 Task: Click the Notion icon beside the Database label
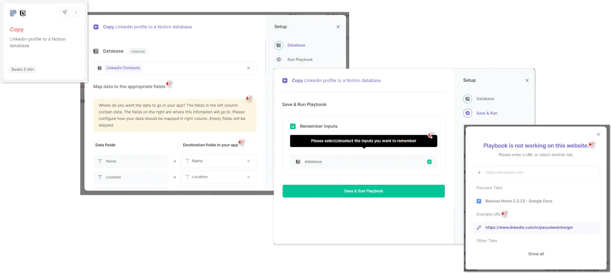click(x=96, y=51)
